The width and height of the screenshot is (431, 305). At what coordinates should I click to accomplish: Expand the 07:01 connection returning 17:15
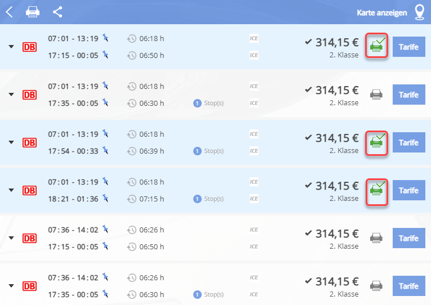point(11,47)
